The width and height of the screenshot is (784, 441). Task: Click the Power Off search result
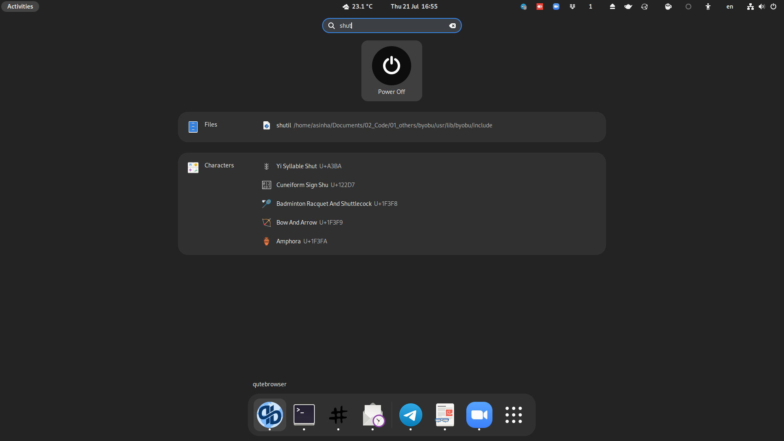391,71
